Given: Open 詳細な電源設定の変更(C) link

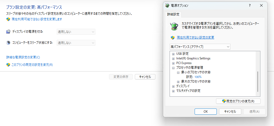Looking at the screenshot, I should [x=23, y=57].
